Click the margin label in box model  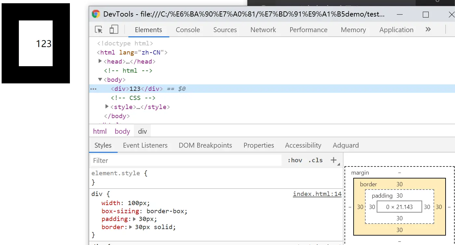[x=360, y=173]
